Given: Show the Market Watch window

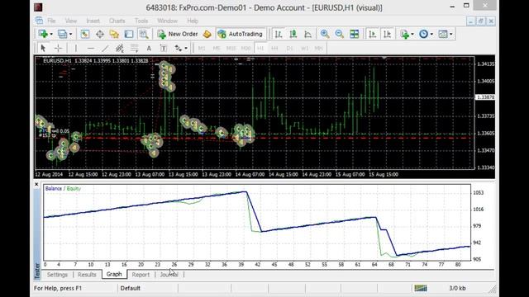Looking at the screenshot, I should coord(84,34).
